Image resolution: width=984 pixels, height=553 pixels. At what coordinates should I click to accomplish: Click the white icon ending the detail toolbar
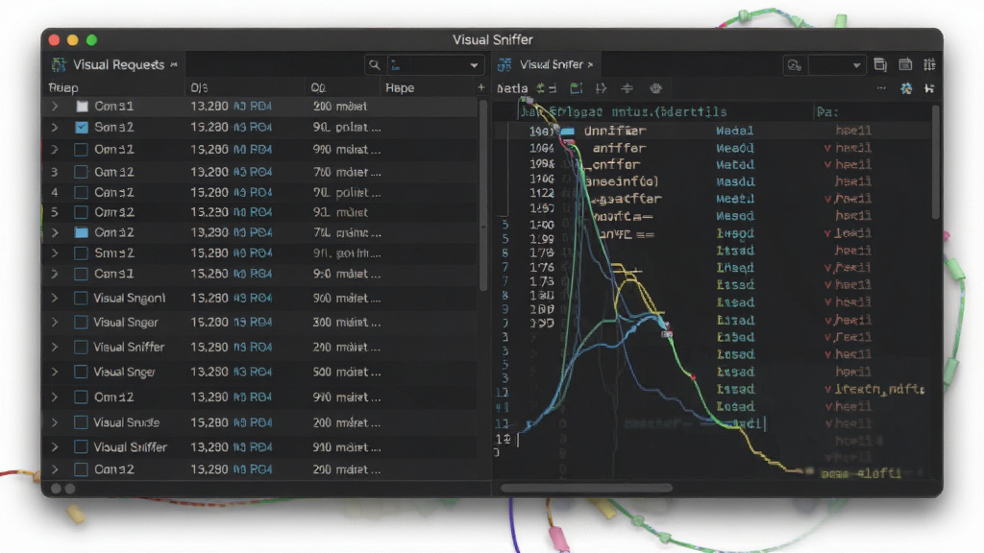pos(929,88)
